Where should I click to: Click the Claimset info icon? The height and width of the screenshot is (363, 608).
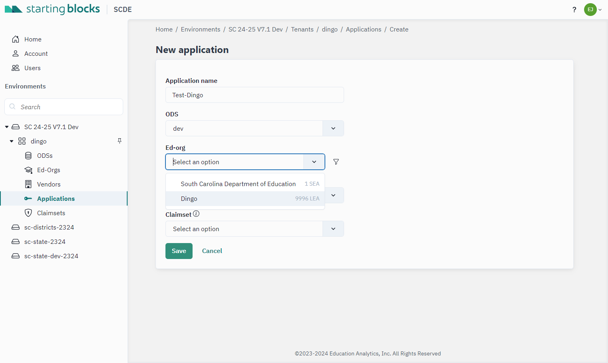[196, 214]
